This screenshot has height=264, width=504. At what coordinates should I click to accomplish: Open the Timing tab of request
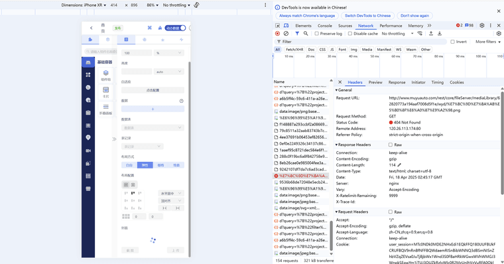[x=437, y=82]
